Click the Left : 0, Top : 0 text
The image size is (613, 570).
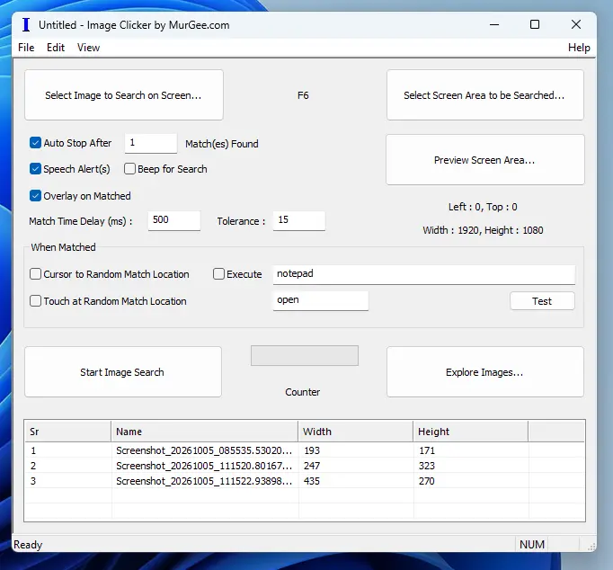(483, 207)
